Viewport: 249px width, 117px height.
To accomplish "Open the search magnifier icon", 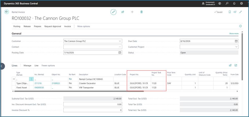I will [x=227, y=3].
